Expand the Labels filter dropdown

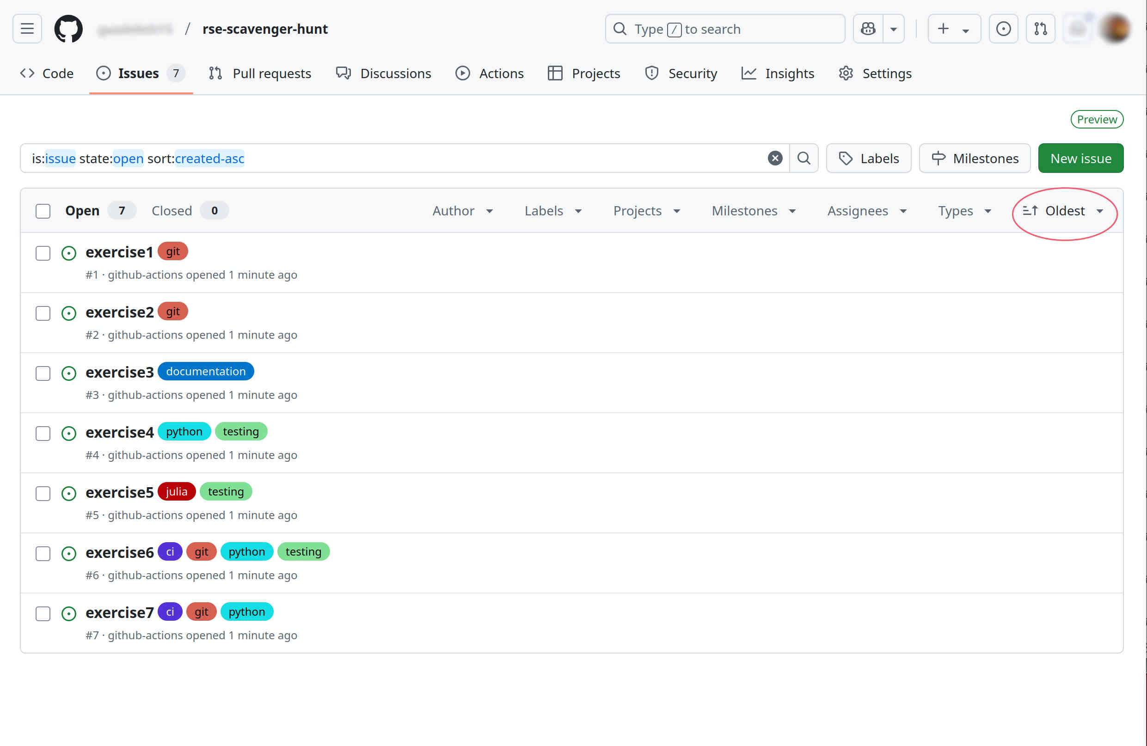[x=552, y=210]
